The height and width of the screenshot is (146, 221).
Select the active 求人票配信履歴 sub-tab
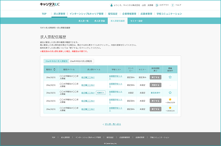tap(117, 21)
